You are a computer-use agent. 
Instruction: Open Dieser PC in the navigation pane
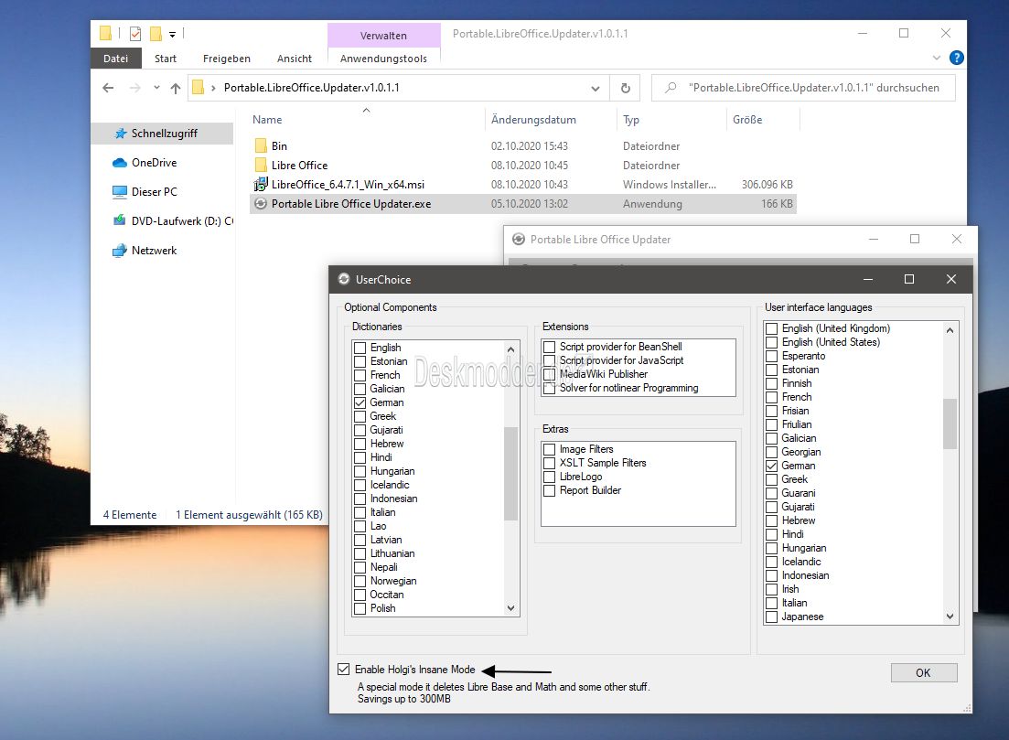coord(154,192)
